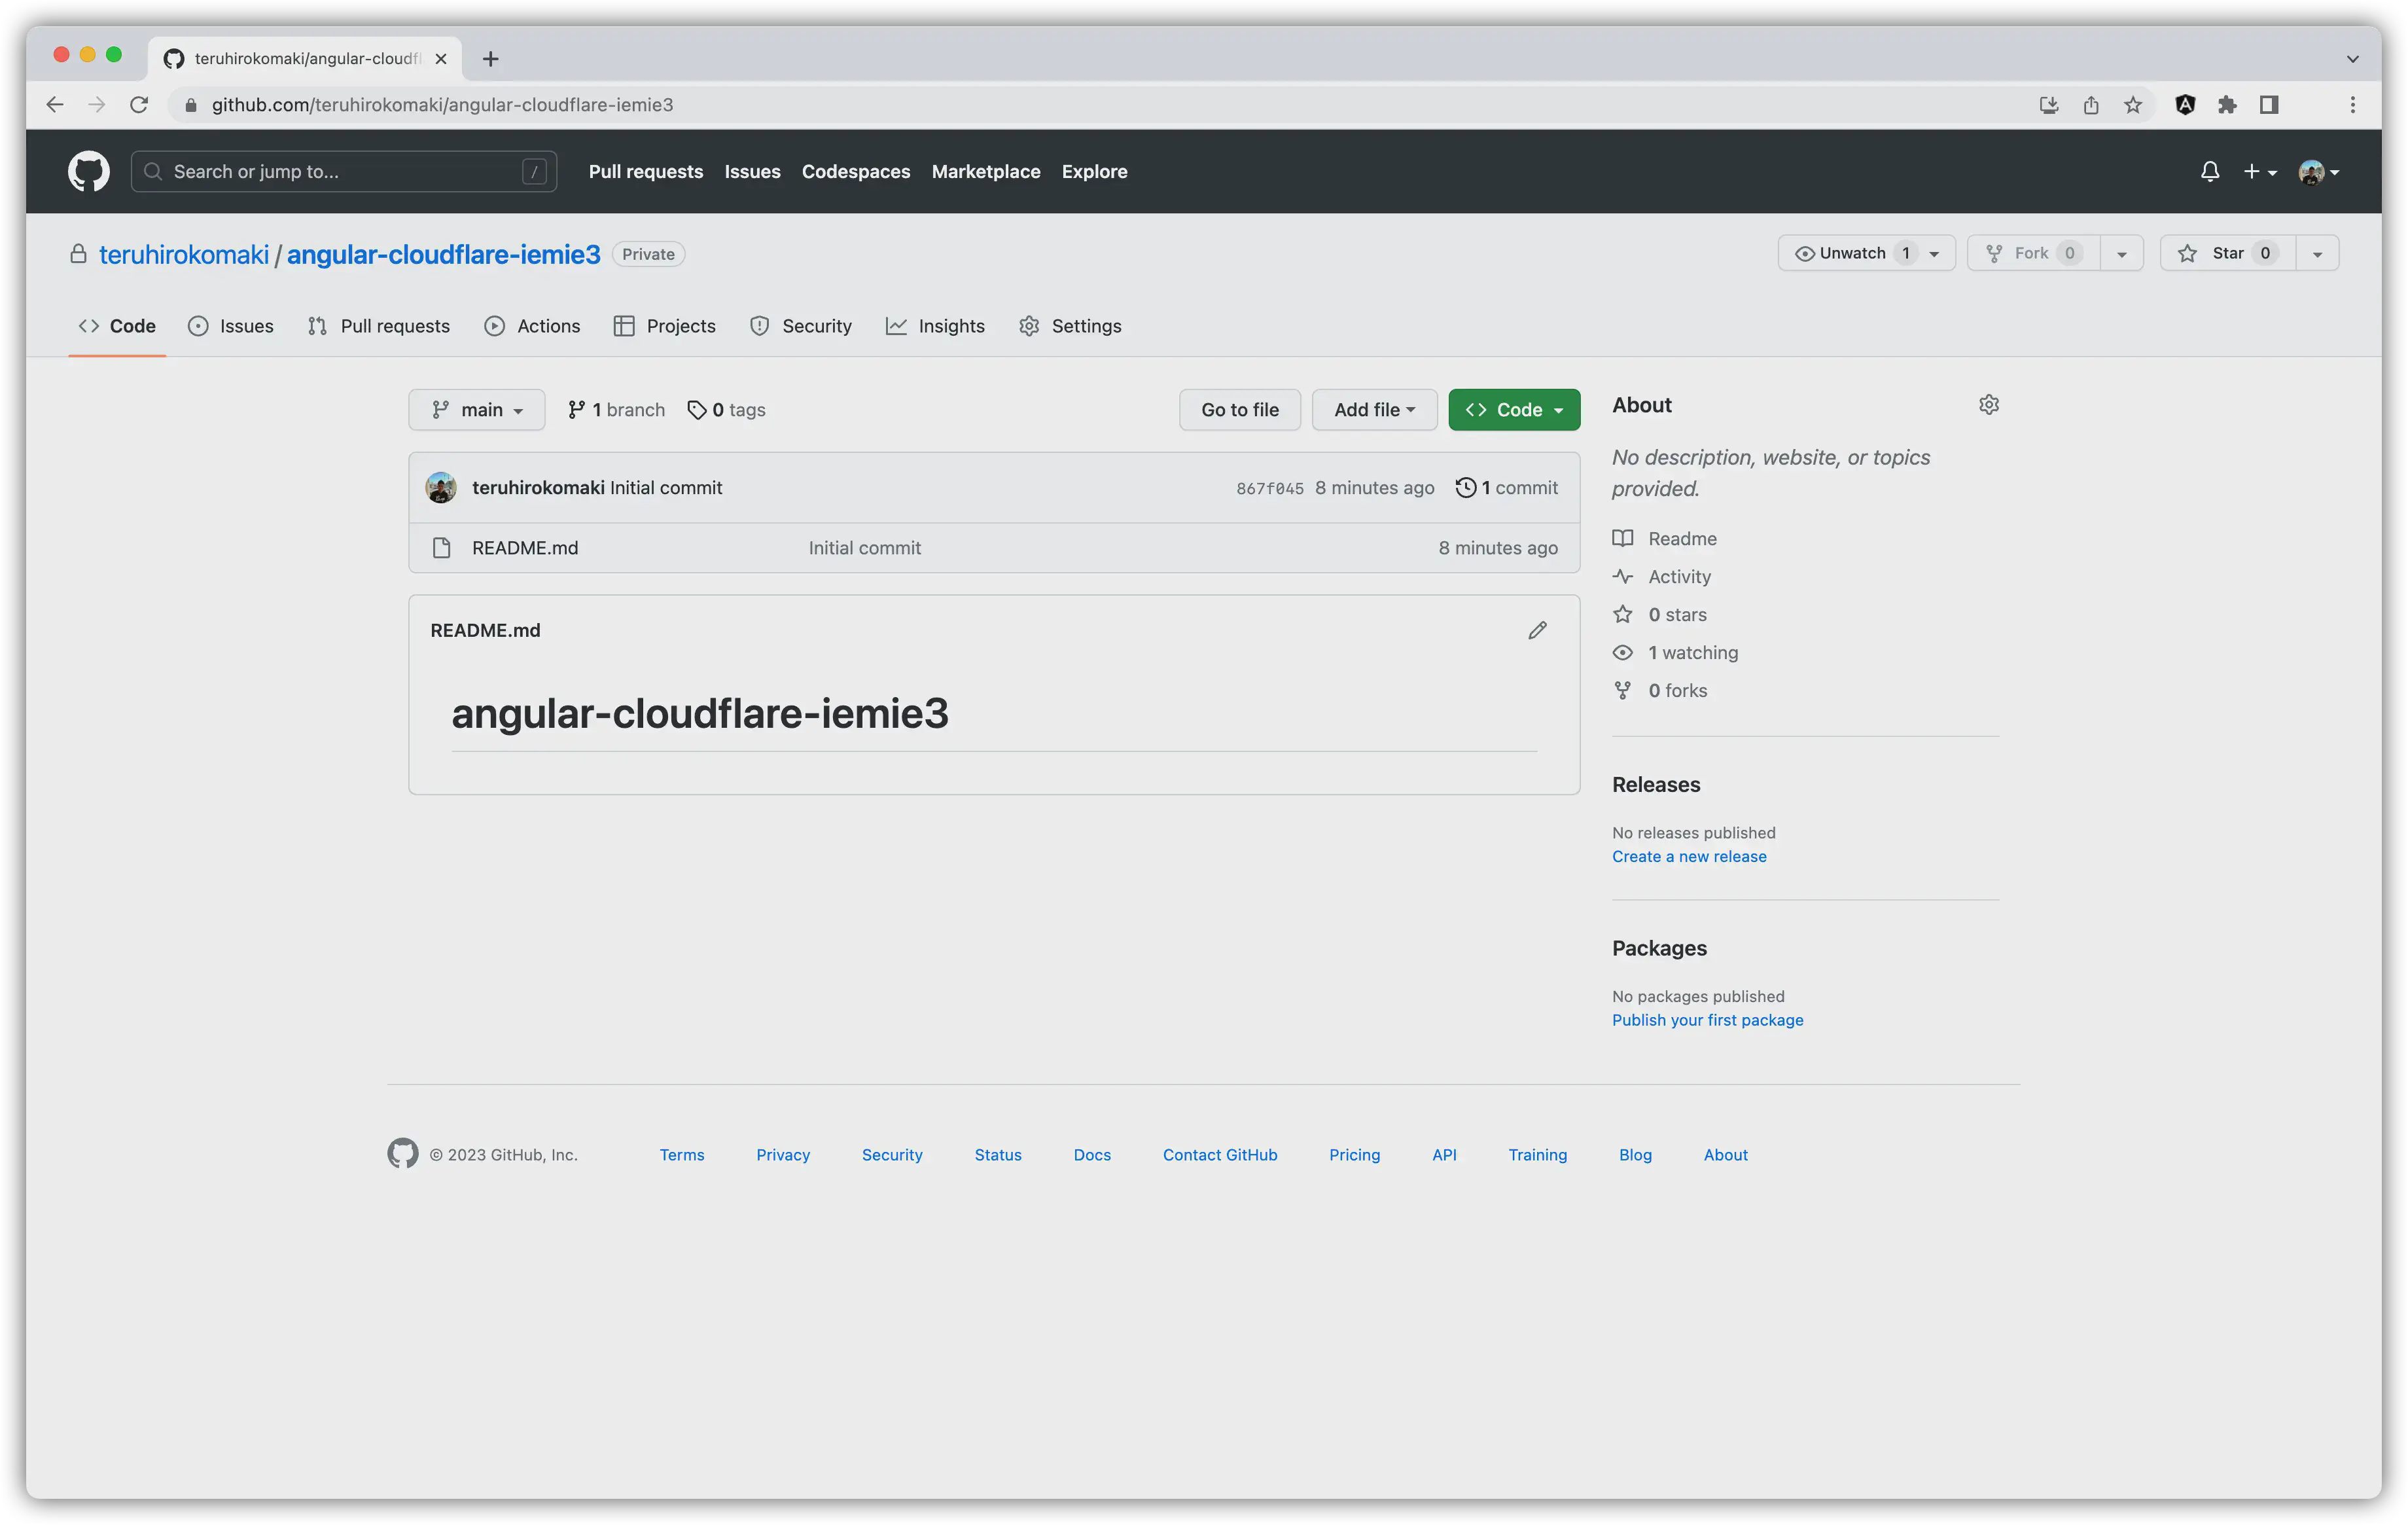The width and height of the screenshot is (2408, 1525).
Task: Click the lock site info icon
Action: 190,104
